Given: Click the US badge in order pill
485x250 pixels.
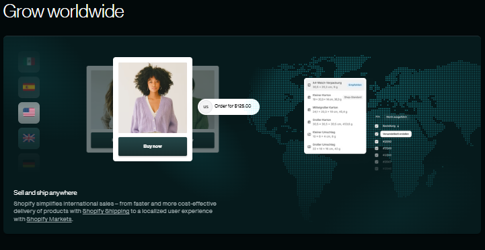Looking at the screenshot, I should 205,107.
